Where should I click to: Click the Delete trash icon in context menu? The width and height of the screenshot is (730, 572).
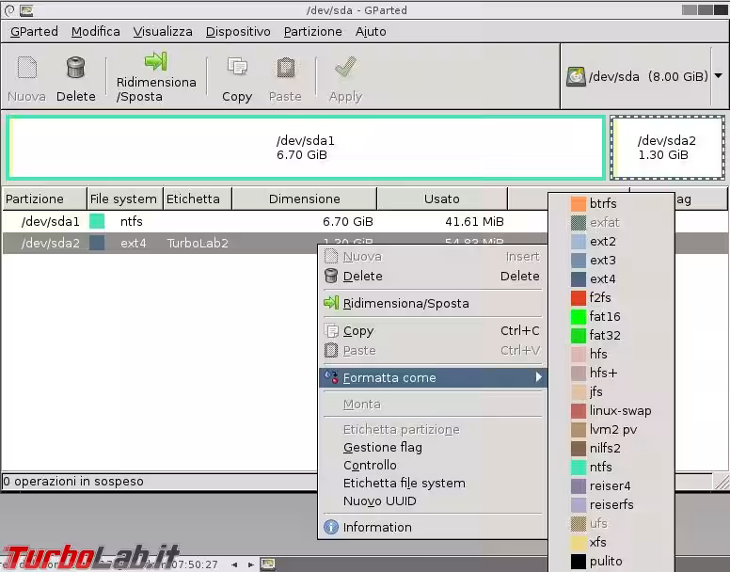[331, 277]
